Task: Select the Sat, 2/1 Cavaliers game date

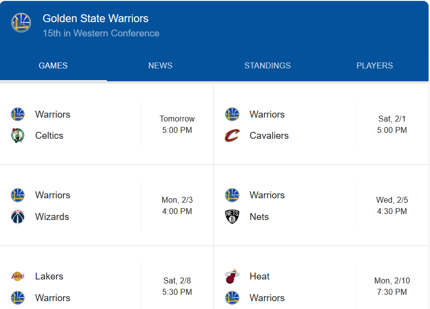Action: pyautogui.click(x=392, y=119)
